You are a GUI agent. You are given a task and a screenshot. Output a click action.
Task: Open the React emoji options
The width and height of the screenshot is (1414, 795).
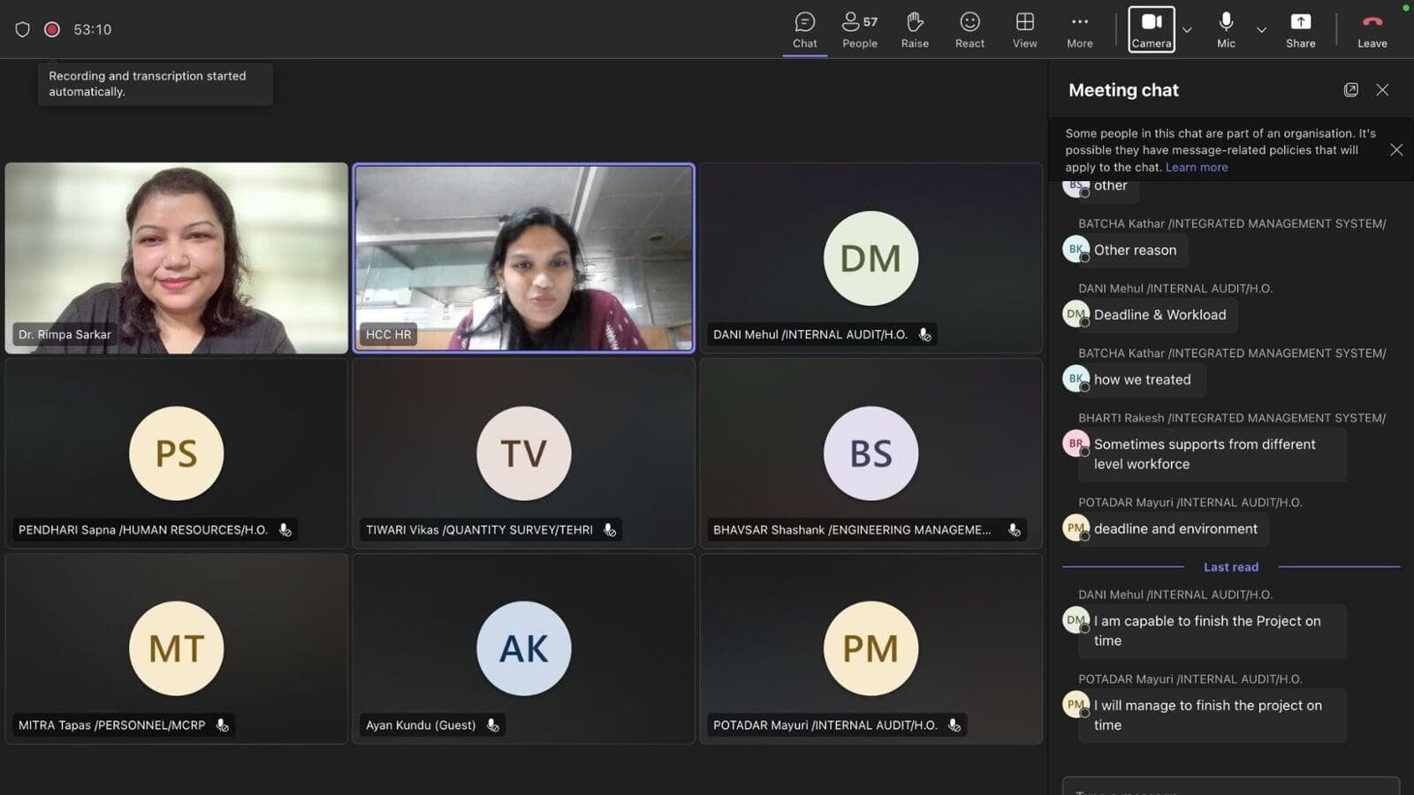[x=969, y=30]
